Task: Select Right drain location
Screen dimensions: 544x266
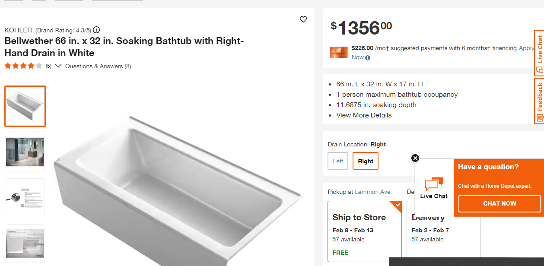Action: point(366,161)
